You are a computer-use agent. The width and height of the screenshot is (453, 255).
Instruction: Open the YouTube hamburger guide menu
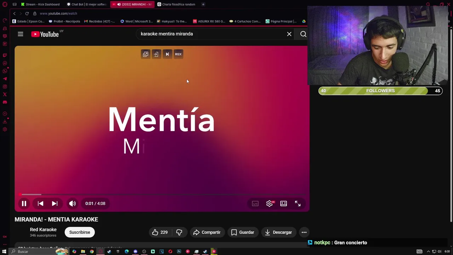(x=21, y=34)
